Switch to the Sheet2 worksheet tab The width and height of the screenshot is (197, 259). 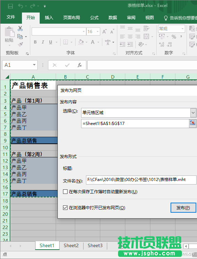coord(71,246)
